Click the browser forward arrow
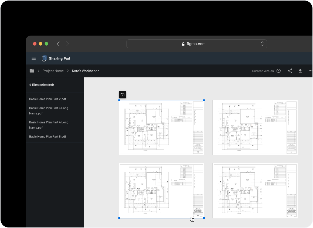 tap(67, 44)
